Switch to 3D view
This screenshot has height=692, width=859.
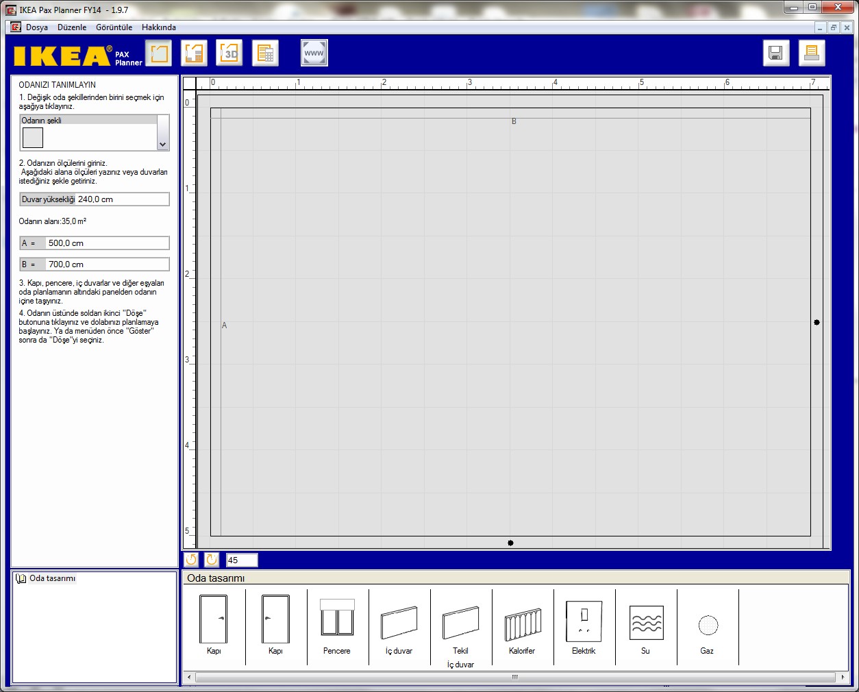229,53
